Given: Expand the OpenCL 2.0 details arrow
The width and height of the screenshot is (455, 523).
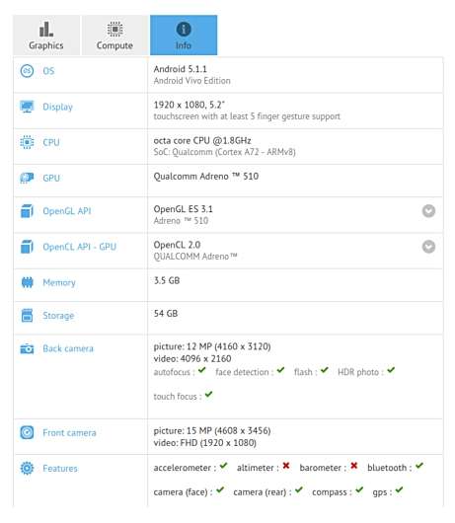Looking at the screenshot, I should click(x=428, y=247).
